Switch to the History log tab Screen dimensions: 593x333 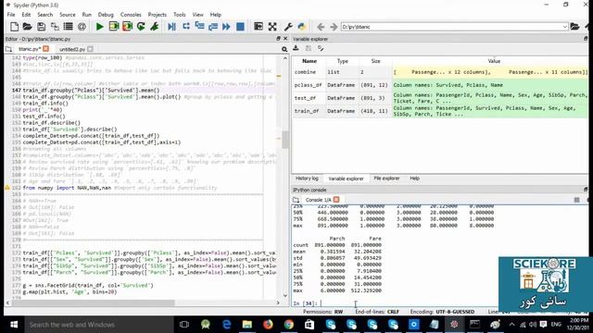(x=307, y=179)
